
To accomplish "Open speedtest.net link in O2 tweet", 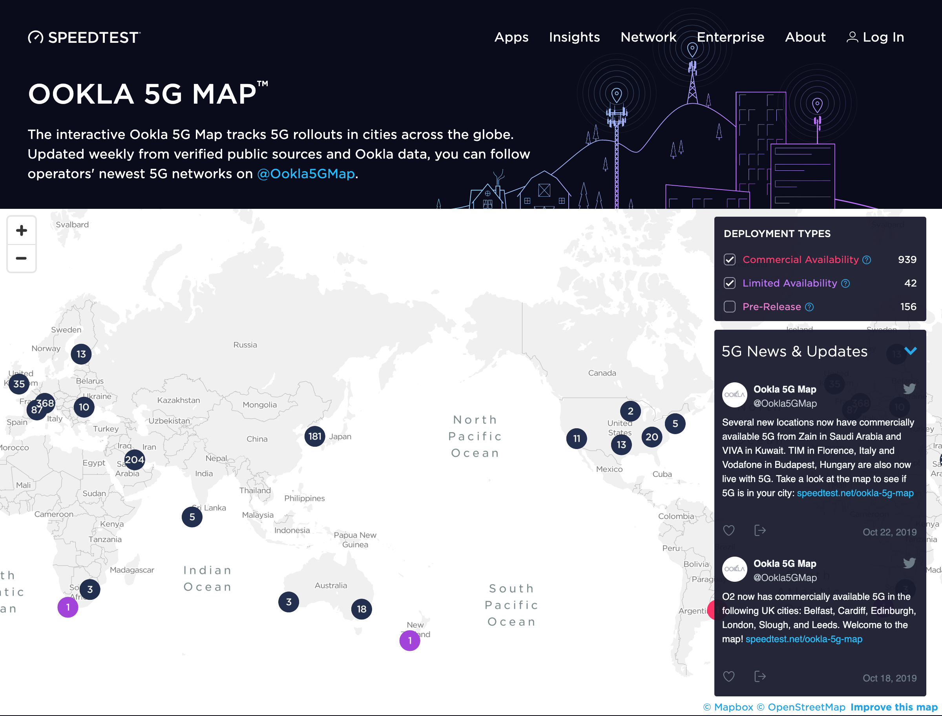I will [804, 639].
